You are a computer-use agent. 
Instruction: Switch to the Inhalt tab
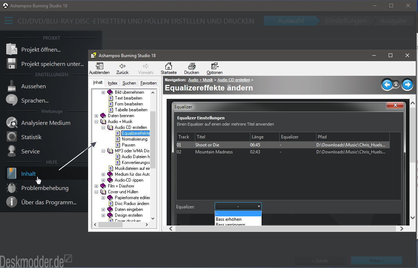point(98,83)
